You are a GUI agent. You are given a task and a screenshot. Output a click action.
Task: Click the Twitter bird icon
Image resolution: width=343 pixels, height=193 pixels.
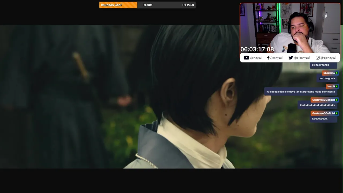click(x=290, y=58)
